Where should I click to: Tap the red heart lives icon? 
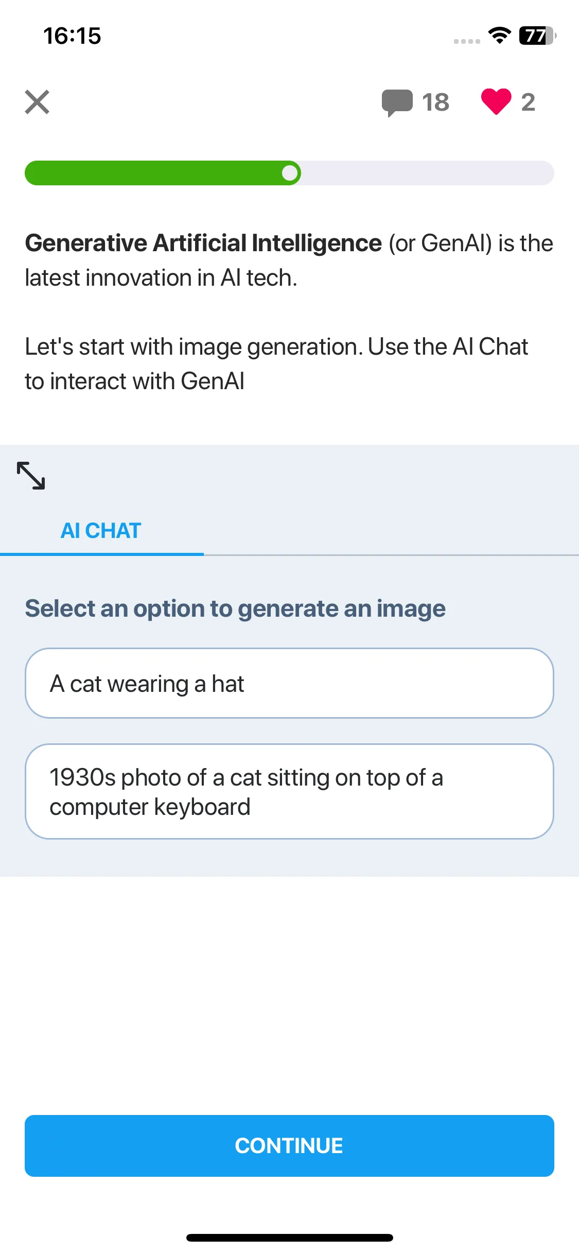pyautogui.click(x=496, y=101)
